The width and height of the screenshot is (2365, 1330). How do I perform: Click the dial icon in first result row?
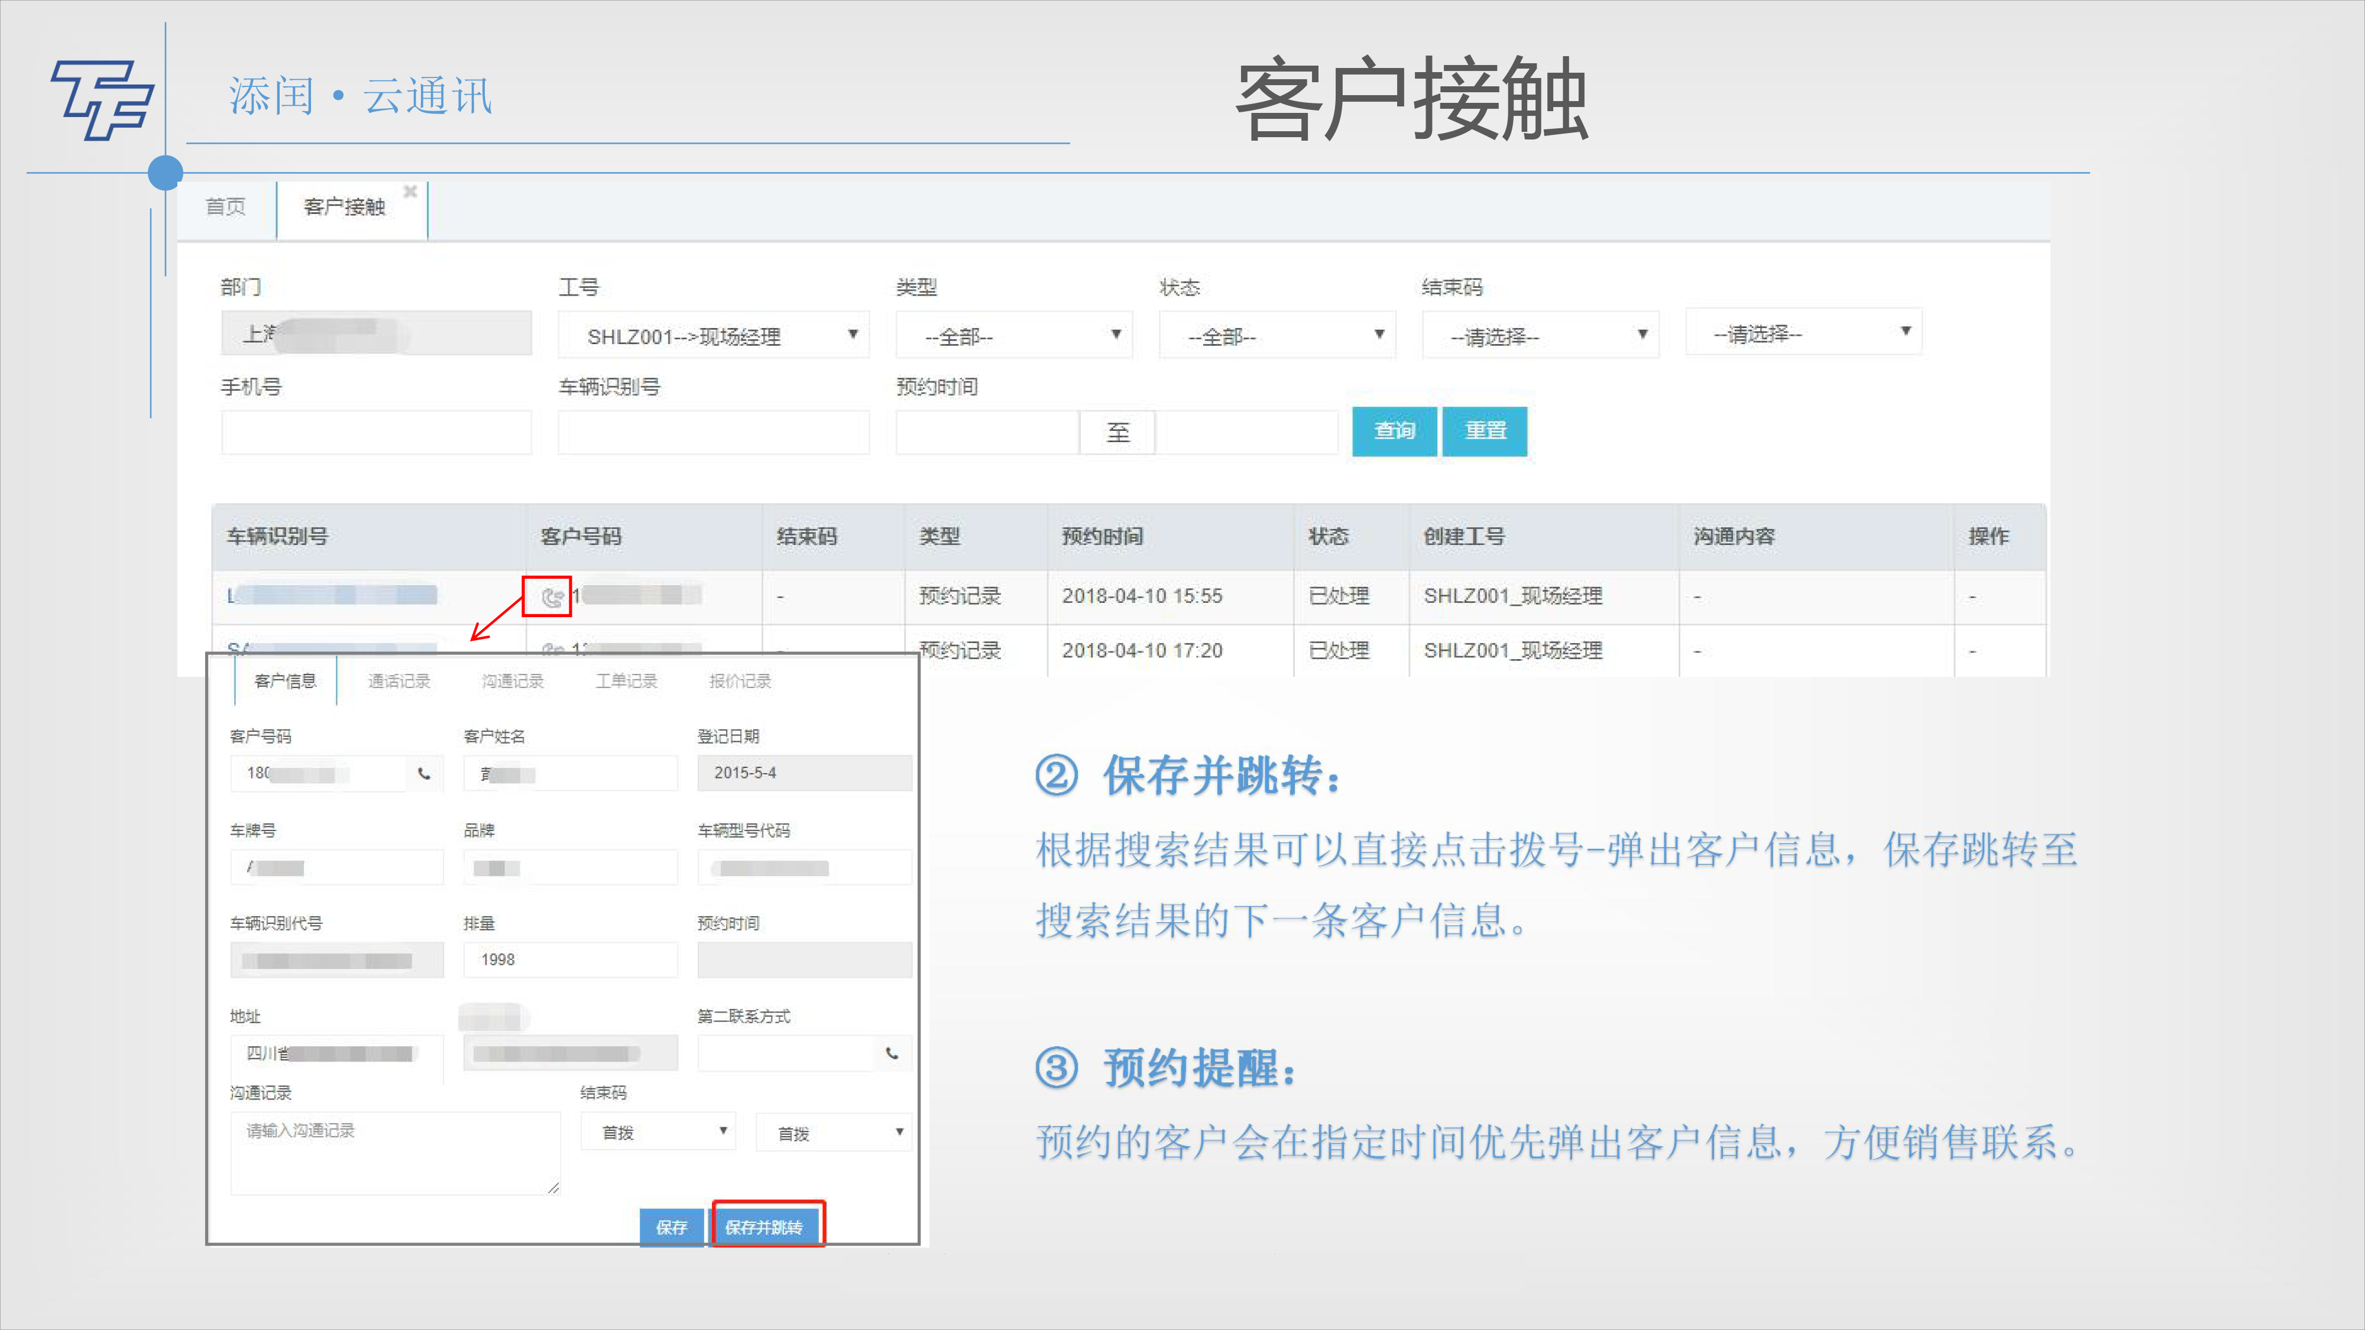click(x=551, y=598)
